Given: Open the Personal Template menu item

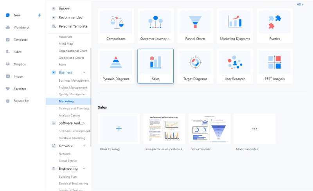Looking at the screenshot, I should (x=73, y=26).
